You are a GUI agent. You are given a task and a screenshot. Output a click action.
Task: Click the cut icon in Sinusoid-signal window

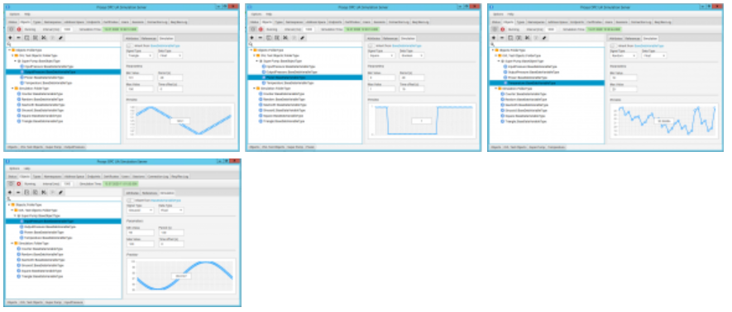point(44,192)
